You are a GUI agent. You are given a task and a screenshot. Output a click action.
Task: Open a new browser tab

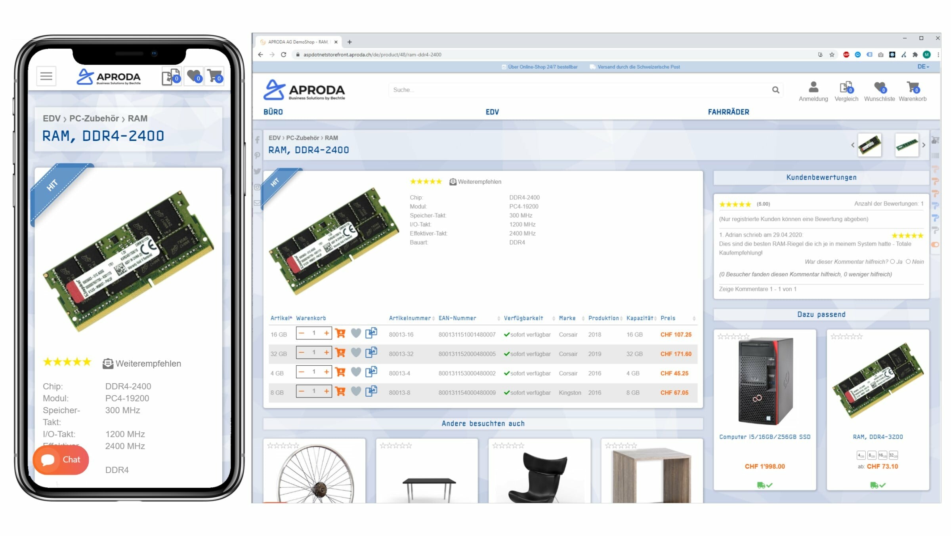[x=349, y=42]
